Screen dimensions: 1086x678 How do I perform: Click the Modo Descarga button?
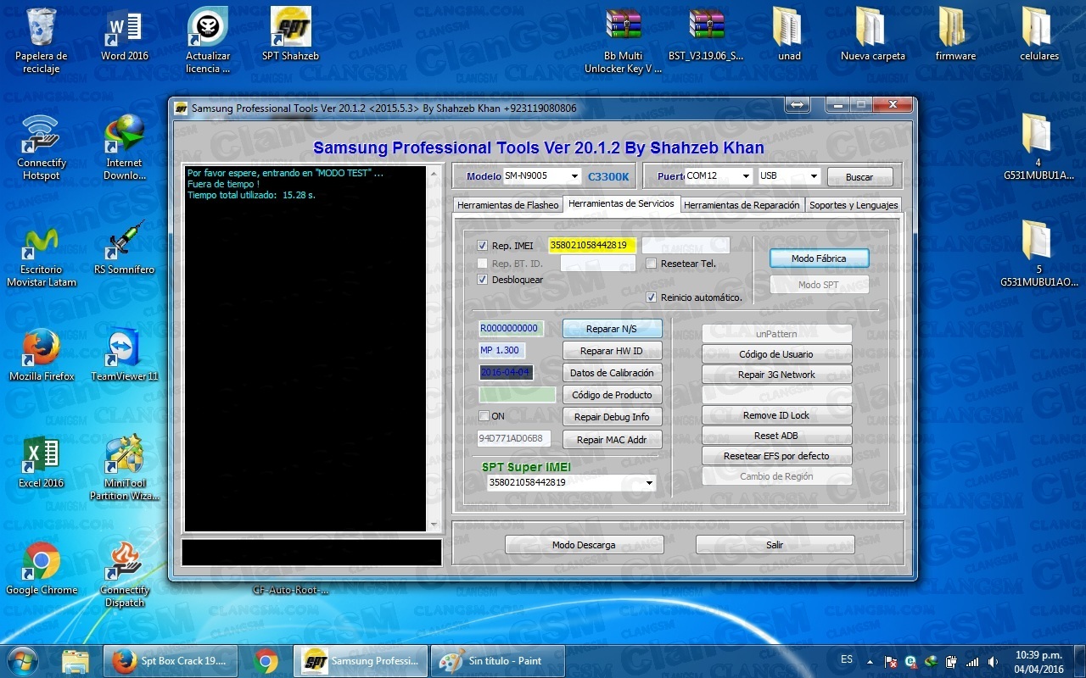click(x=584, y=545)
